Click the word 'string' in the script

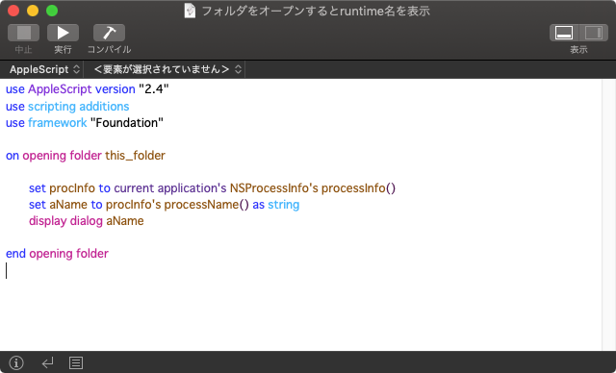pyautogui.click(x=284, y=205)
